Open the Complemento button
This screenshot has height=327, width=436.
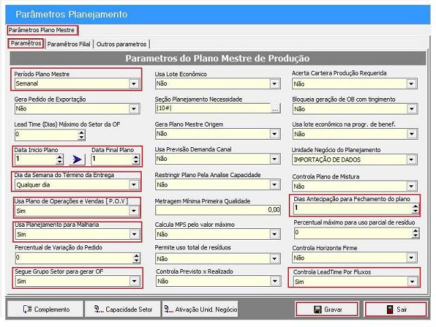click(46, 309)
